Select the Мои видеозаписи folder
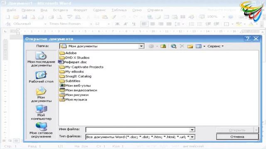Screen dimensions: 266x149 (79, 90)
